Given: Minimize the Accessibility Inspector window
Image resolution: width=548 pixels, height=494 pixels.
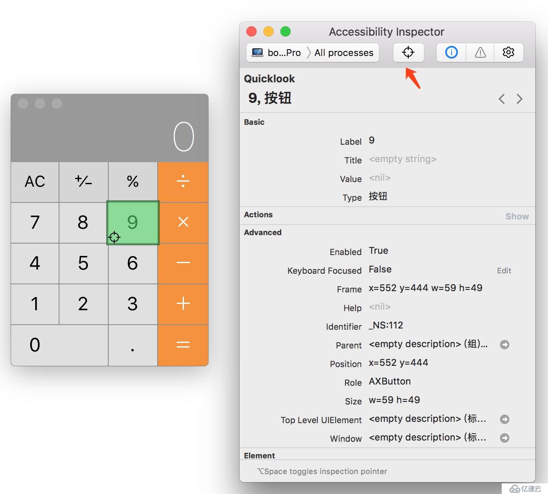Looking at the screenshot, I should pos(268,31).
